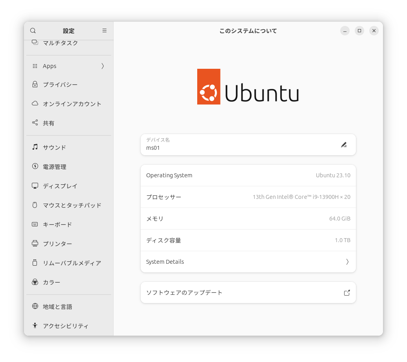Open カラー settings

pos(69,282)
